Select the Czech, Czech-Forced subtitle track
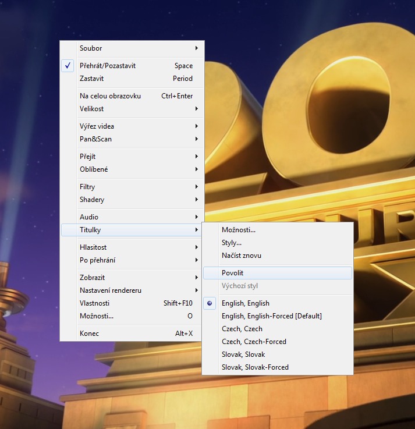 [278, 342]
